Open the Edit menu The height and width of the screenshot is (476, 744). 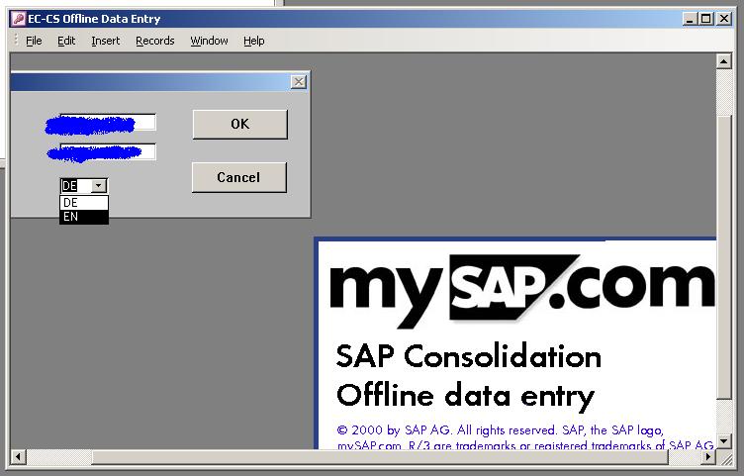[66, 41]
